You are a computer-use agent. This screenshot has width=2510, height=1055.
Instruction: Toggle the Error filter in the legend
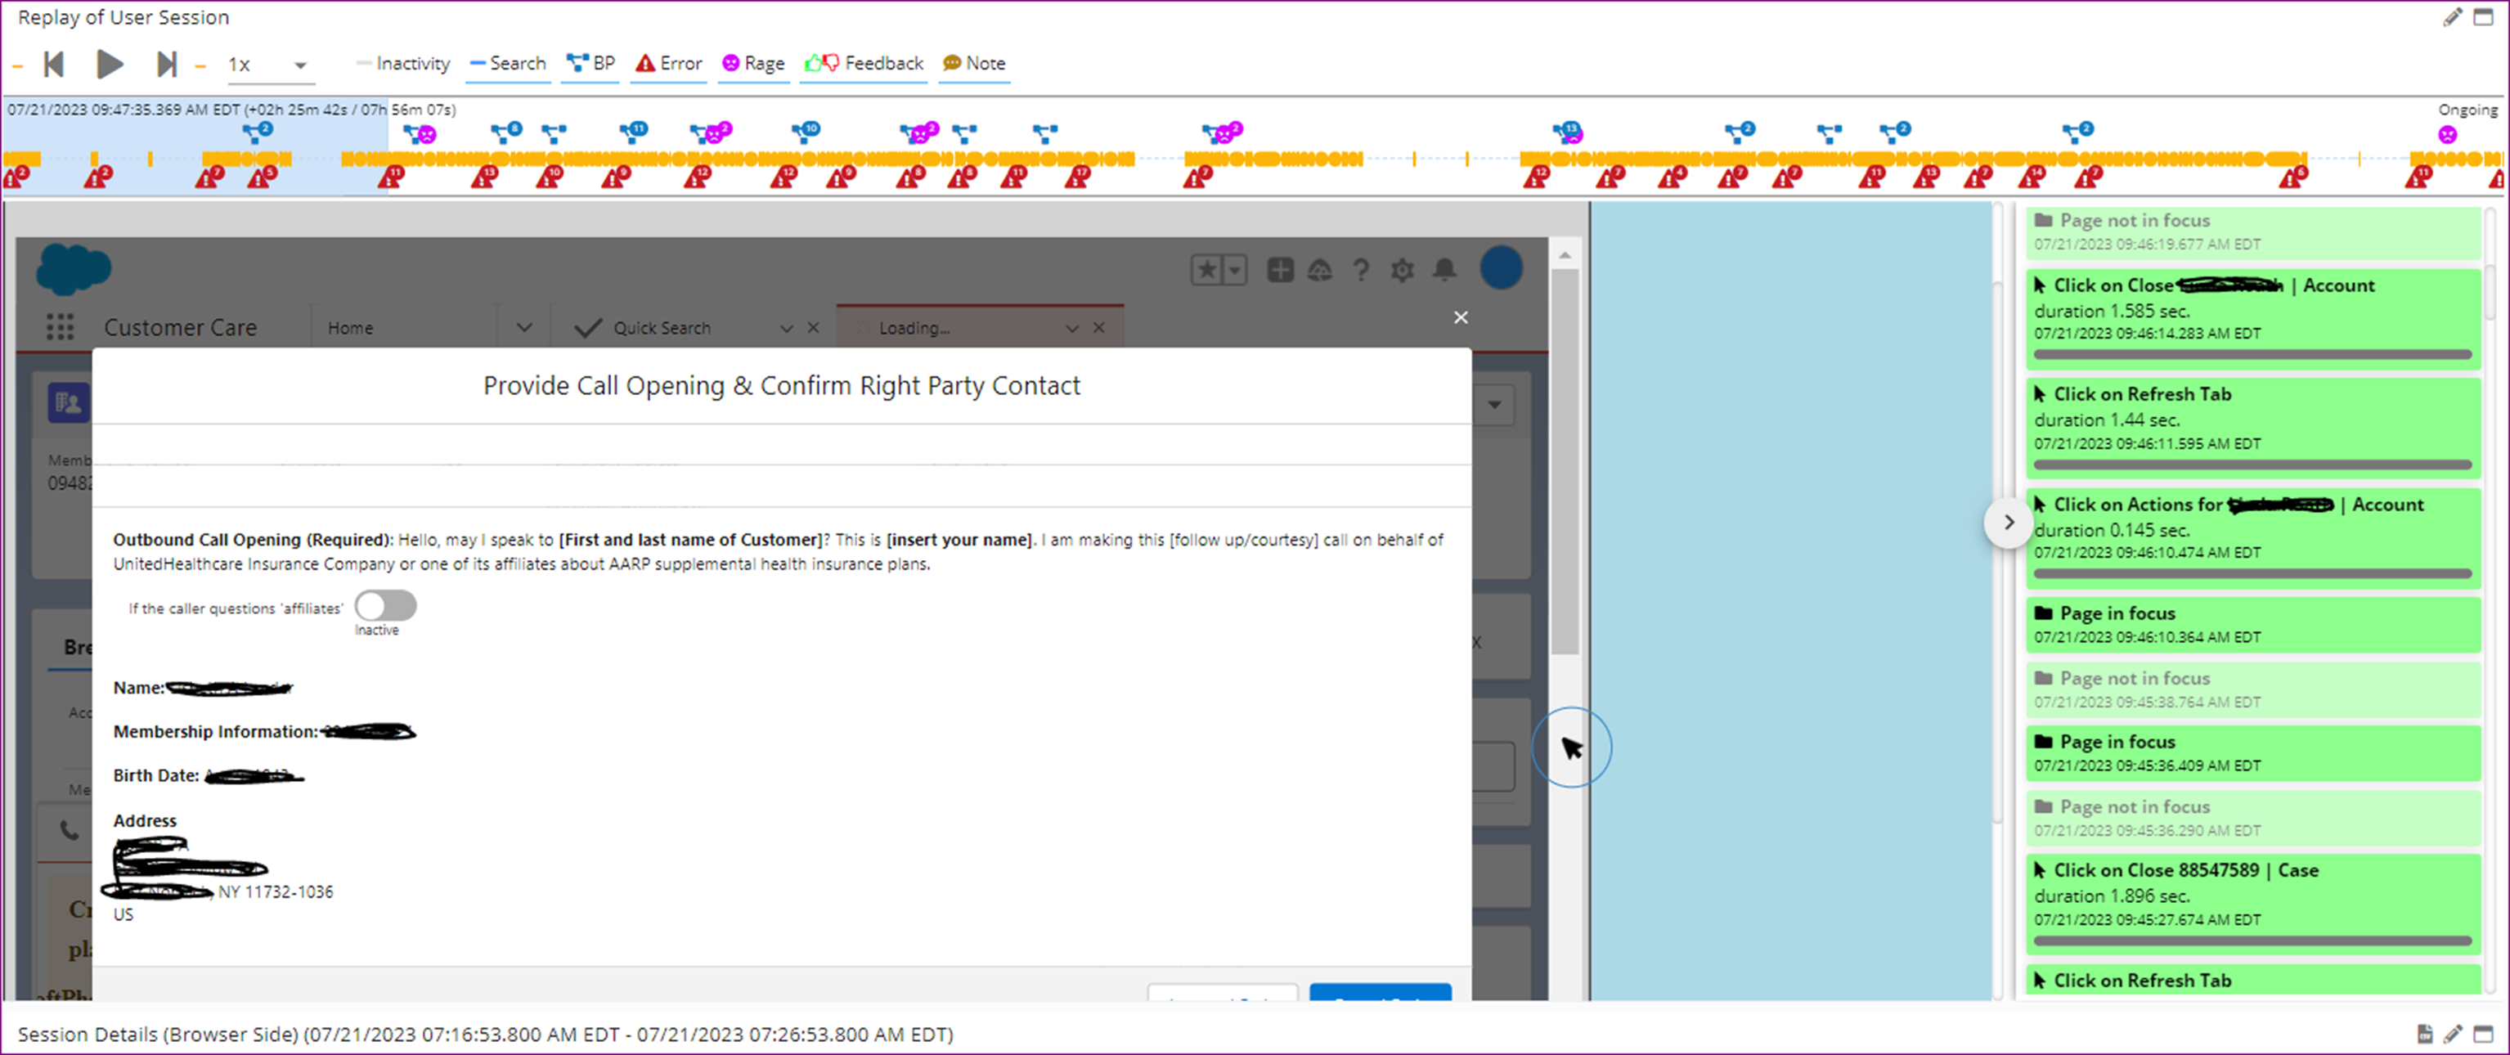[x=668, y=63]
